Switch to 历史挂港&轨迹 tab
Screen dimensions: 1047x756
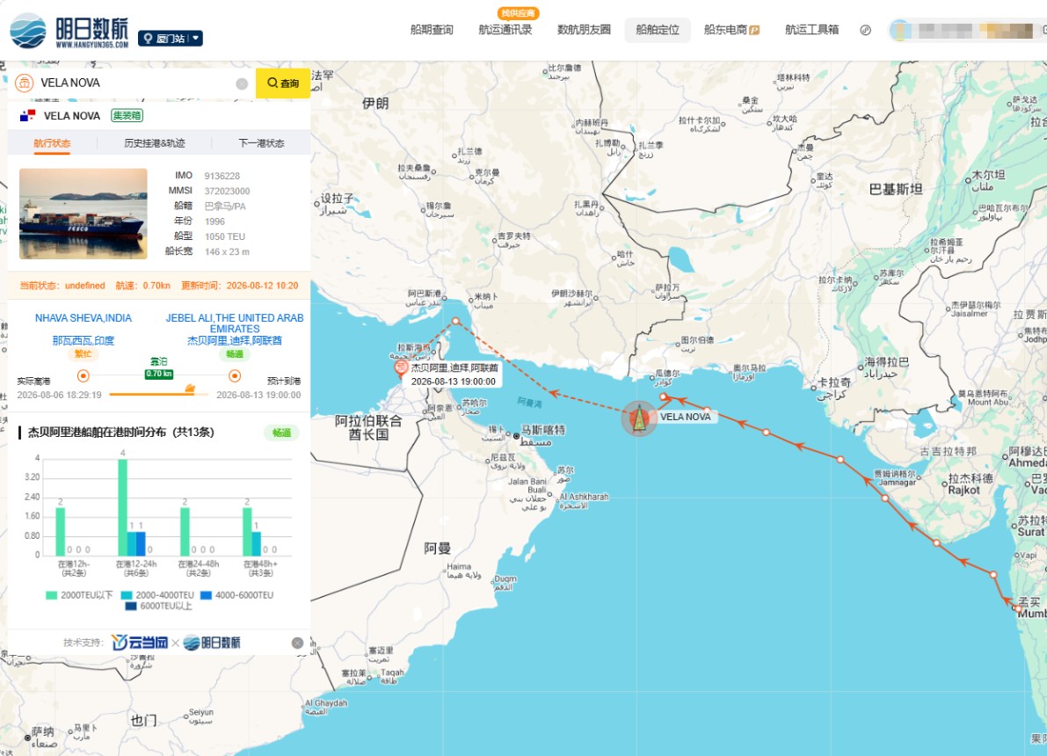click(x=154, y=143)
